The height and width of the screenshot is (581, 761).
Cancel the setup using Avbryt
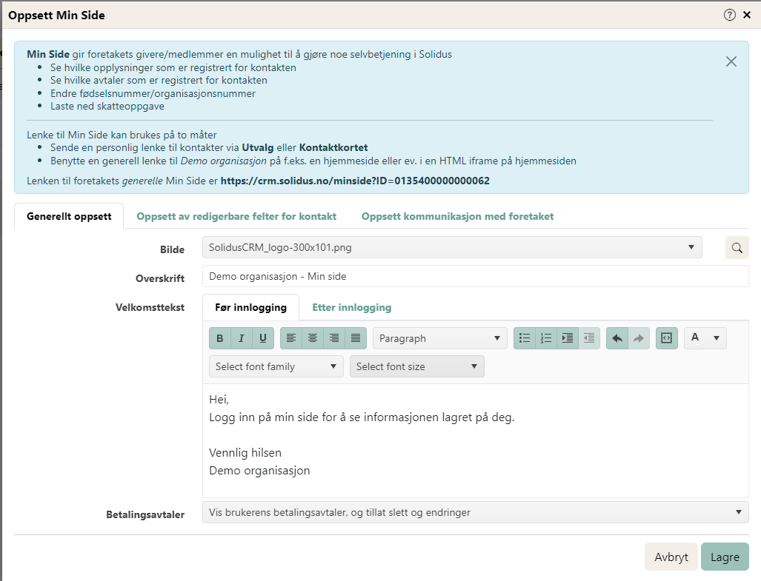pyautogui.click(x=671, y=557)
